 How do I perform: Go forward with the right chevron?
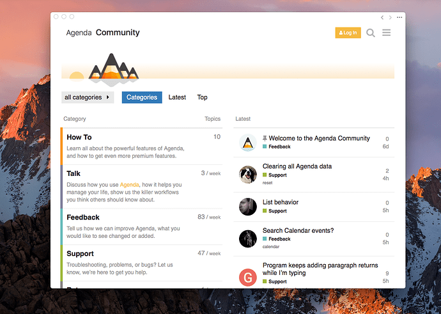[391, 17]
